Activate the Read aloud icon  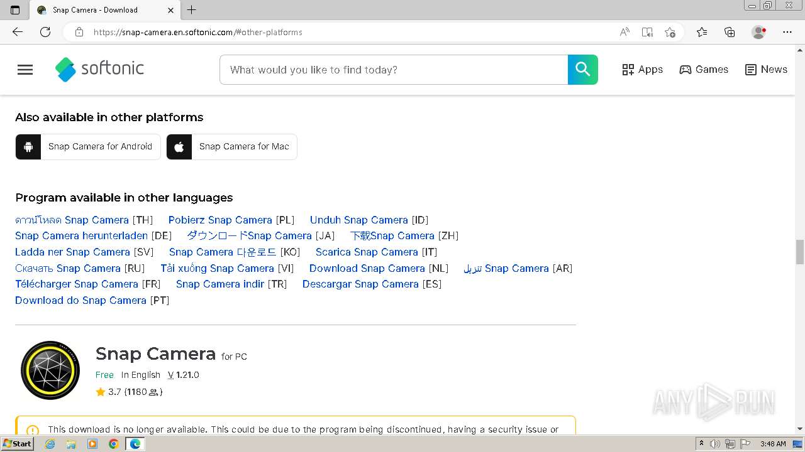(x=625, y=32)
